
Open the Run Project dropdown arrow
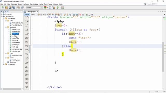click(60, 7)
